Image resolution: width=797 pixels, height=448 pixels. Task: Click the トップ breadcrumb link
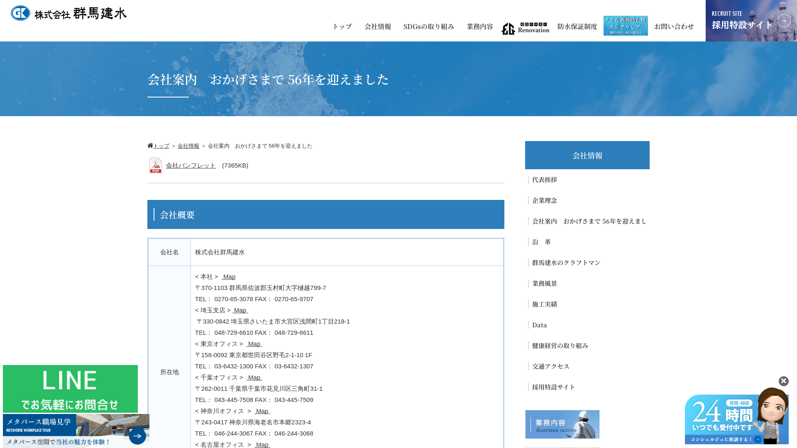coord(161,146)
